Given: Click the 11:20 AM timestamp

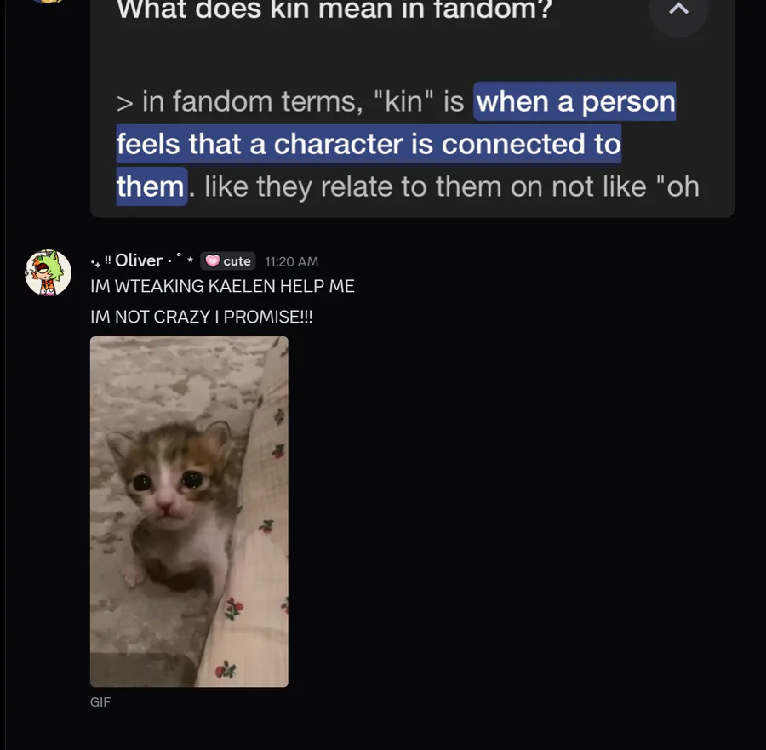Looking at the screenshot, I should pyautogui.click(x=291, y=261).
